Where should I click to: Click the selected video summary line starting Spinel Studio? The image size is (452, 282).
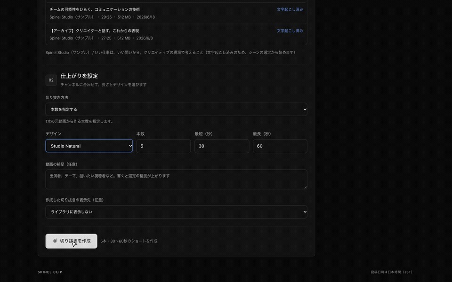pos(171,52)
